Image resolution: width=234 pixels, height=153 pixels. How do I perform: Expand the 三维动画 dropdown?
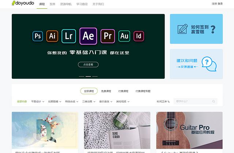pyautogui.click(x=88, y=102)
